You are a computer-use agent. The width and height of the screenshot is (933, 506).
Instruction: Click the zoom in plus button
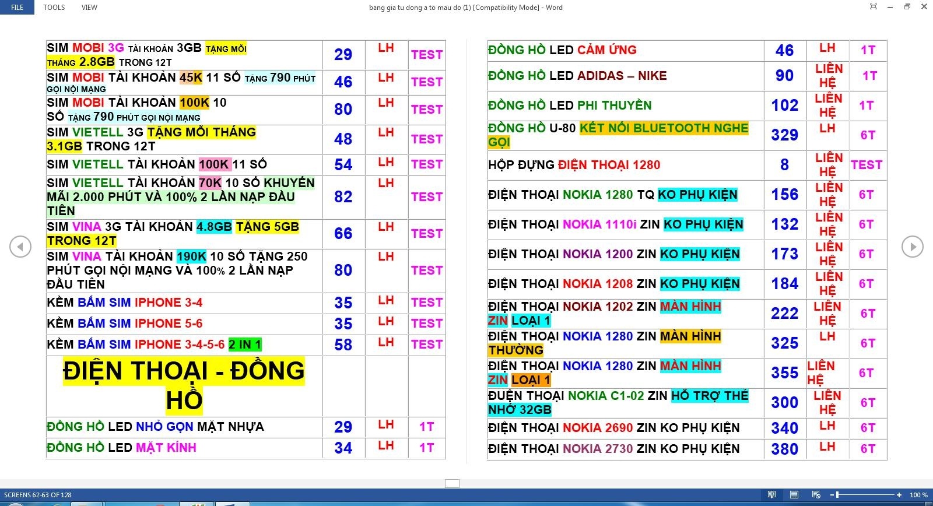tap(899, 495)
